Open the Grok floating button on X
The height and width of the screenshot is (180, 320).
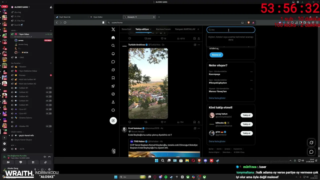(311, 142)
